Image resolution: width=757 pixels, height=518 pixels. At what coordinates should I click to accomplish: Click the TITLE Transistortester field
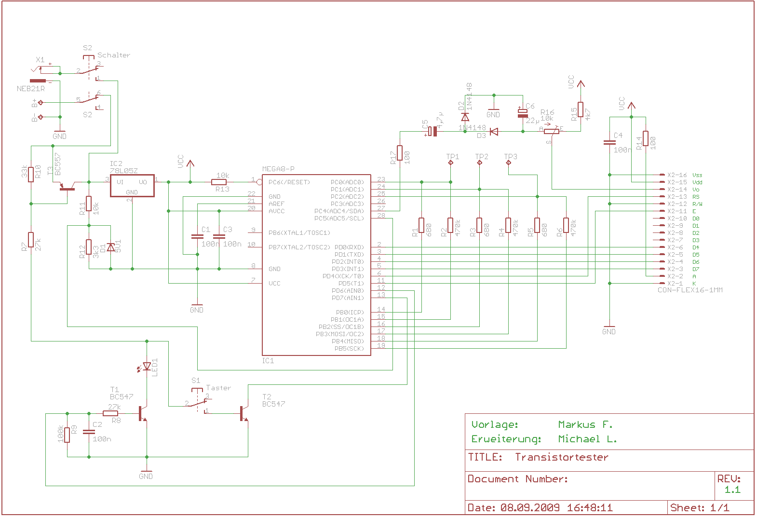[562, 457]
